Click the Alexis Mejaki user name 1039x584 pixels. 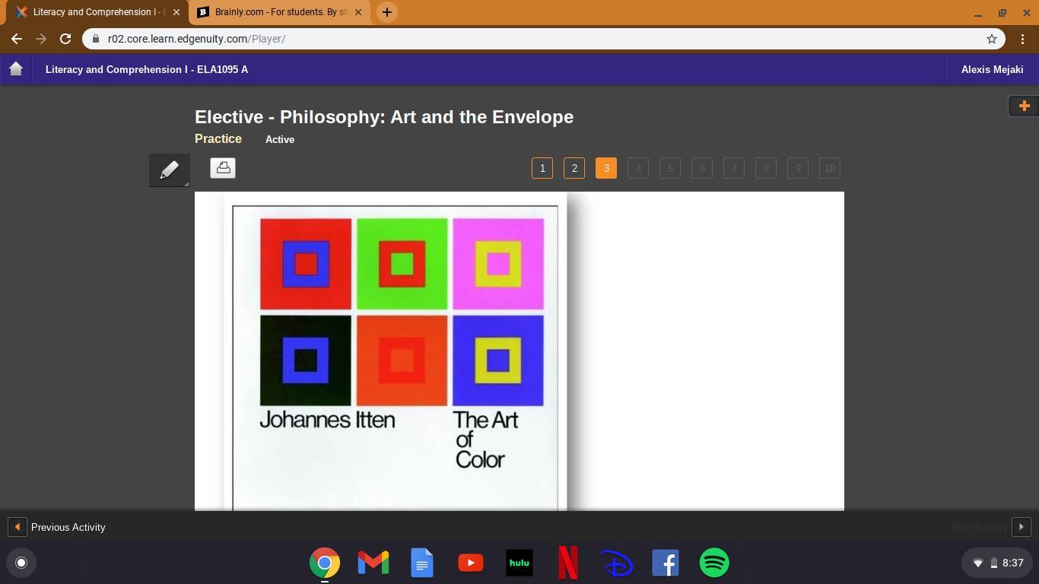pyautogui.click(x=992, y=69)
